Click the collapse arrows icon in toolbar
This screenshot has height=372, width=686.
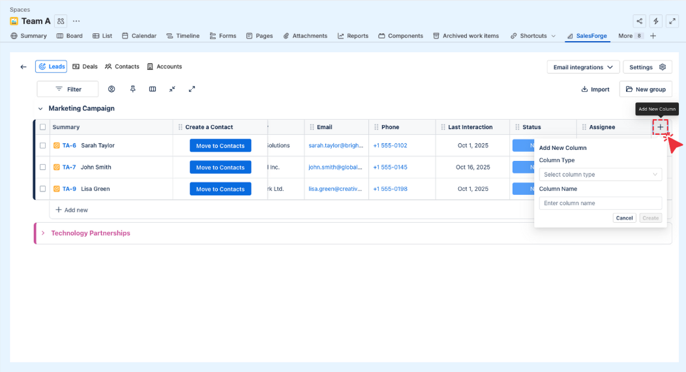click(x=172, y=89)
